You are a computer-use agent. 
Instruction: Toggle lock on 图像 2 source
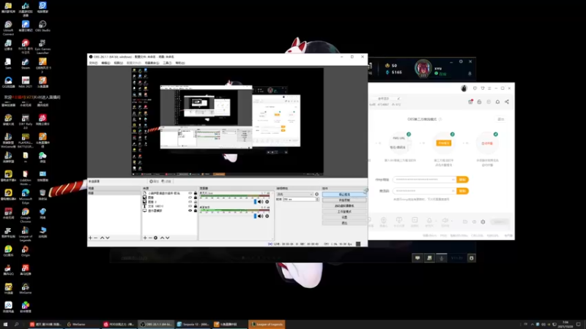[x=195, y=202]
